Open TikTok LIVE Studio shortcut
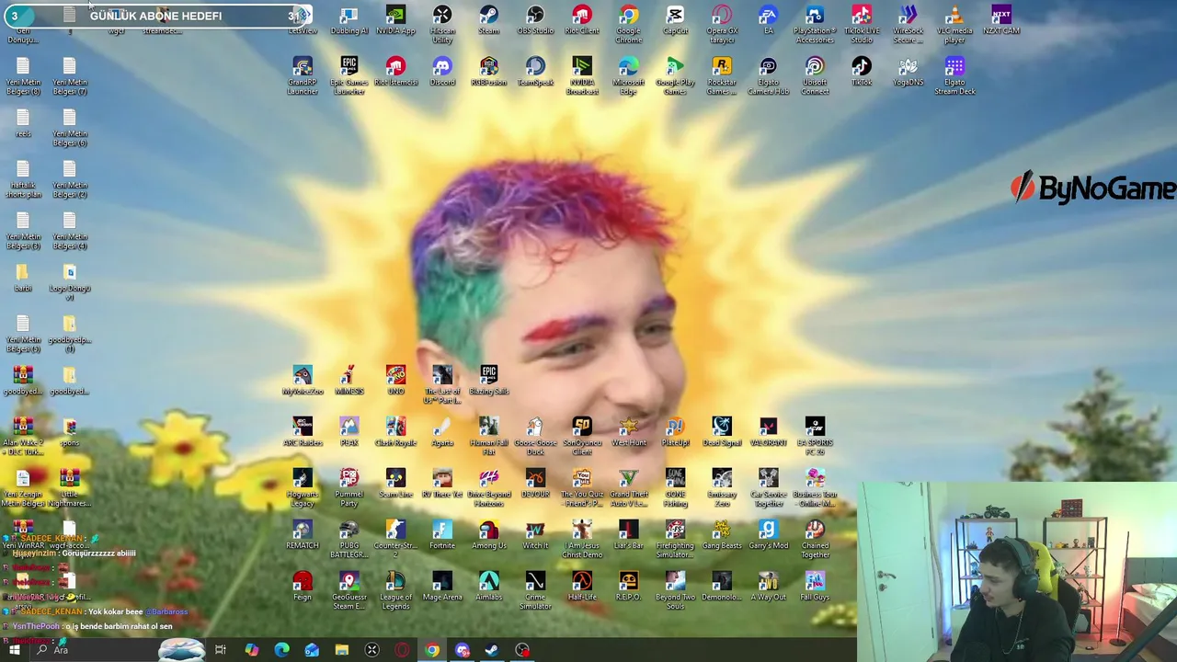 (x=862, y=25)
